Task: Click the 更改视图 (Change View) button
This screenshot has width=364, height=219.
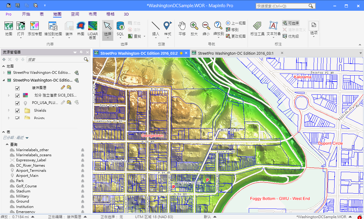Action: (236, 36)
